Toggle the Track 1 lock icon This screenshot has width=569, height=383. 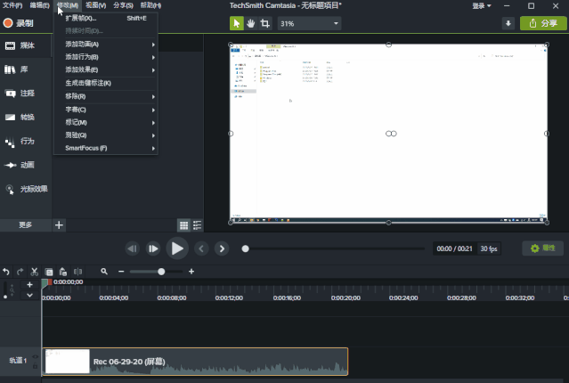35,365
